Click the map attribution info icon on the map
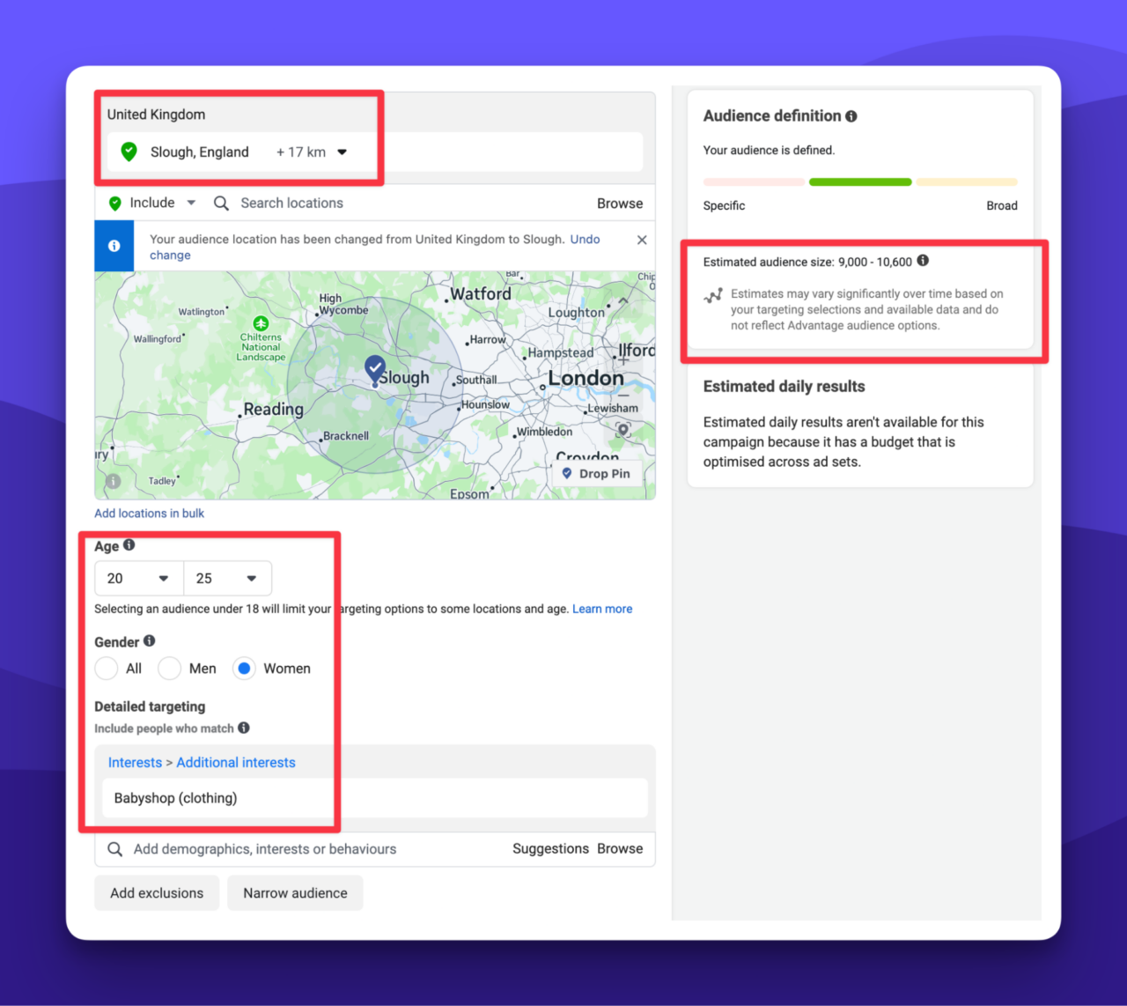This screenshot has width=1127, height=1006. [113, 482]
